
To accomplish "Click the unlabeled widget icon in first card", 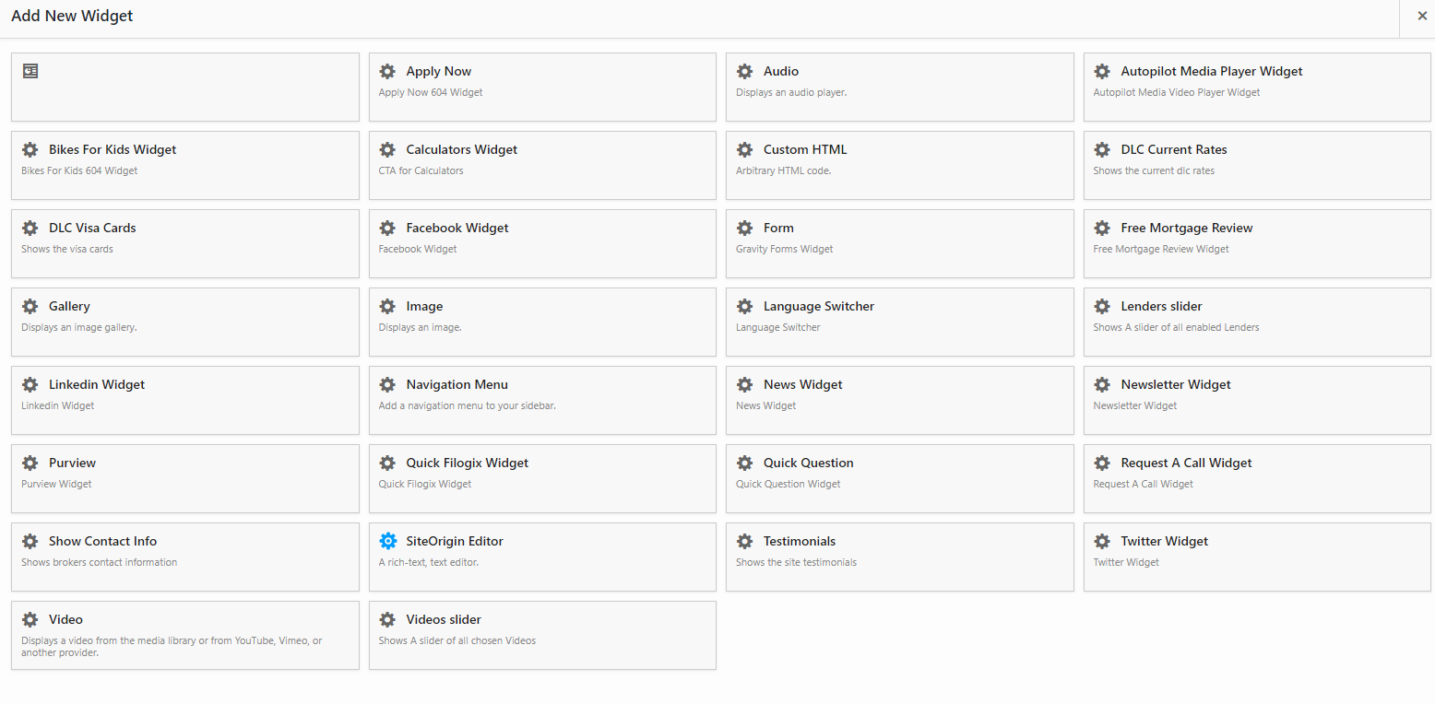I will click(x=30, y=71).
